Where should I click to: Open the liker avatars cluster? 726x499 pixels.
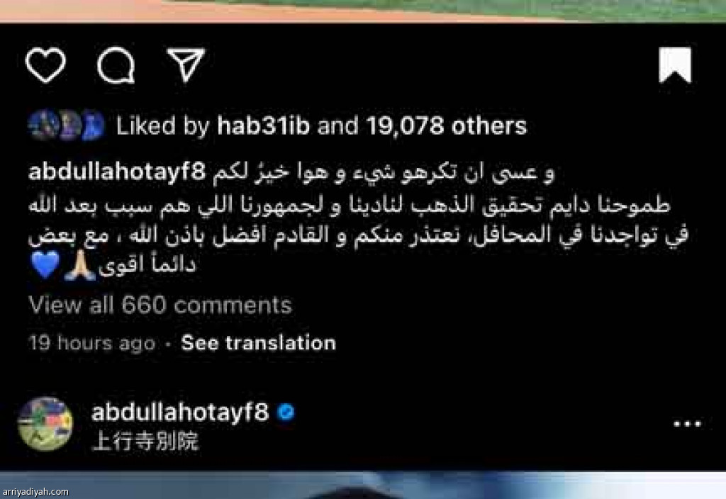(x=67, y=125)
